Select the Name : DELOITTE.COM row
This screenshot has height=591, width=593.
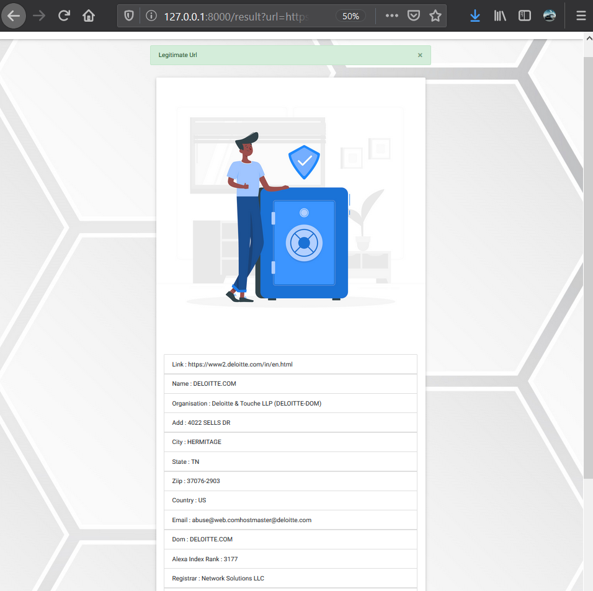(290, 383)
